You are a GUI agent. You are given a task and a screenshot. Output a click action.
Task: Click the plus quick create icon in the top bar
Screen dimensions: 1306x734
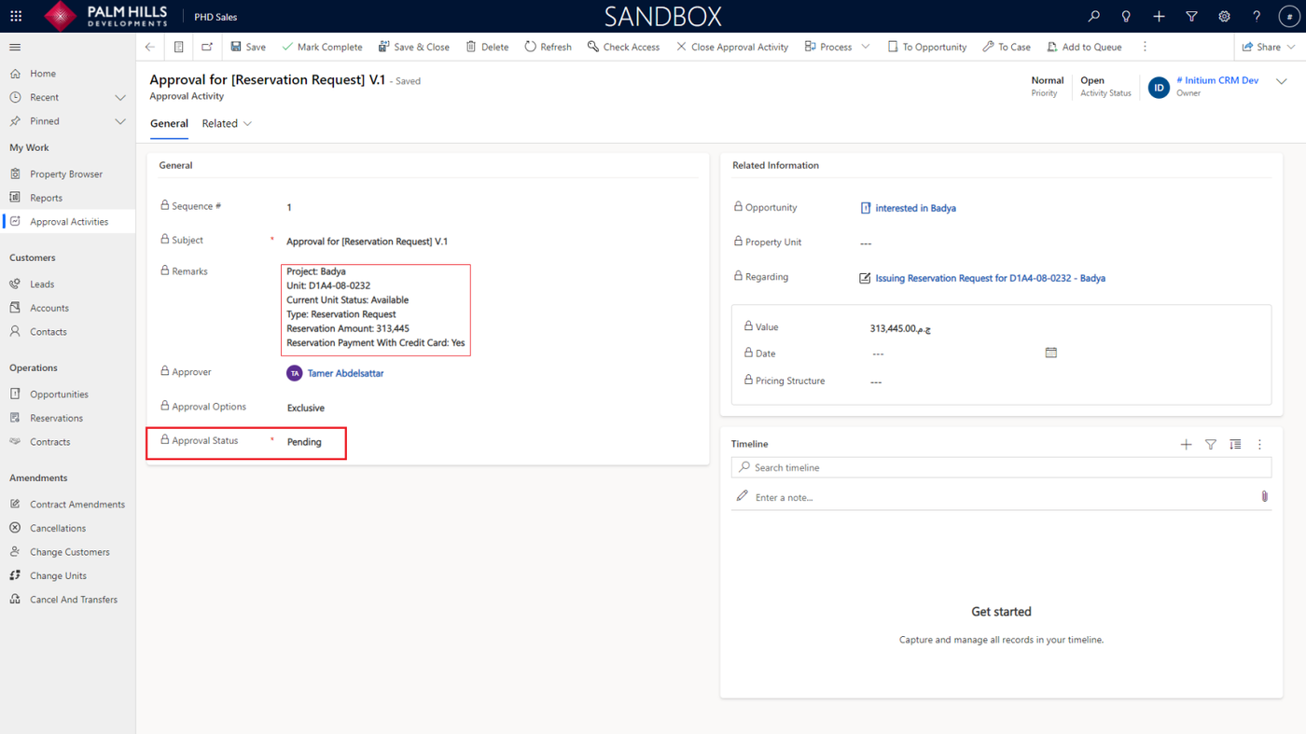tap(1159, 17)
